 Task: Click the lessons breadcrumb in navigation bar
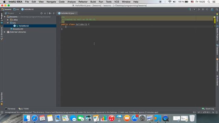(x=7, y=9)
